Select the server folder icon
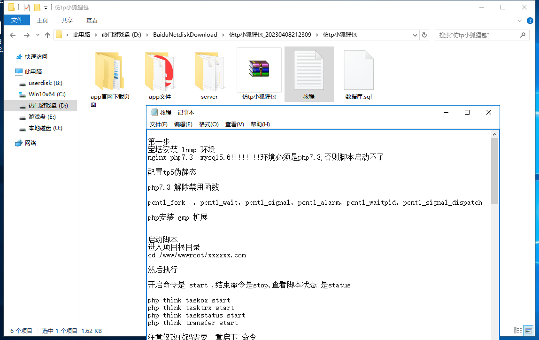This screenshot has width=539, height=340. [209, 71]
